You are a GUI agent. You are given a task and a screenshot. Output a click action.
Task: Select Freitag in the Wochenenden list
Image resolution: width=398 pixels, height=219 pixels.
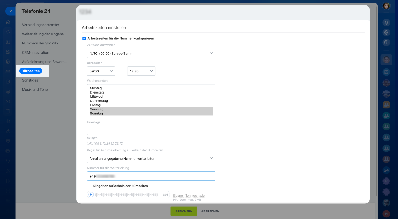(151, 105)
